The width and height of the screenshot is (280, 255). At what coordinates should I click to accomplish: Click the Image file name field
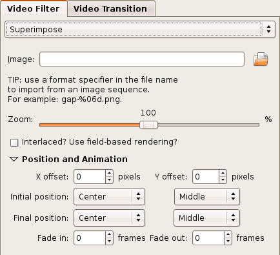[142, 59]
